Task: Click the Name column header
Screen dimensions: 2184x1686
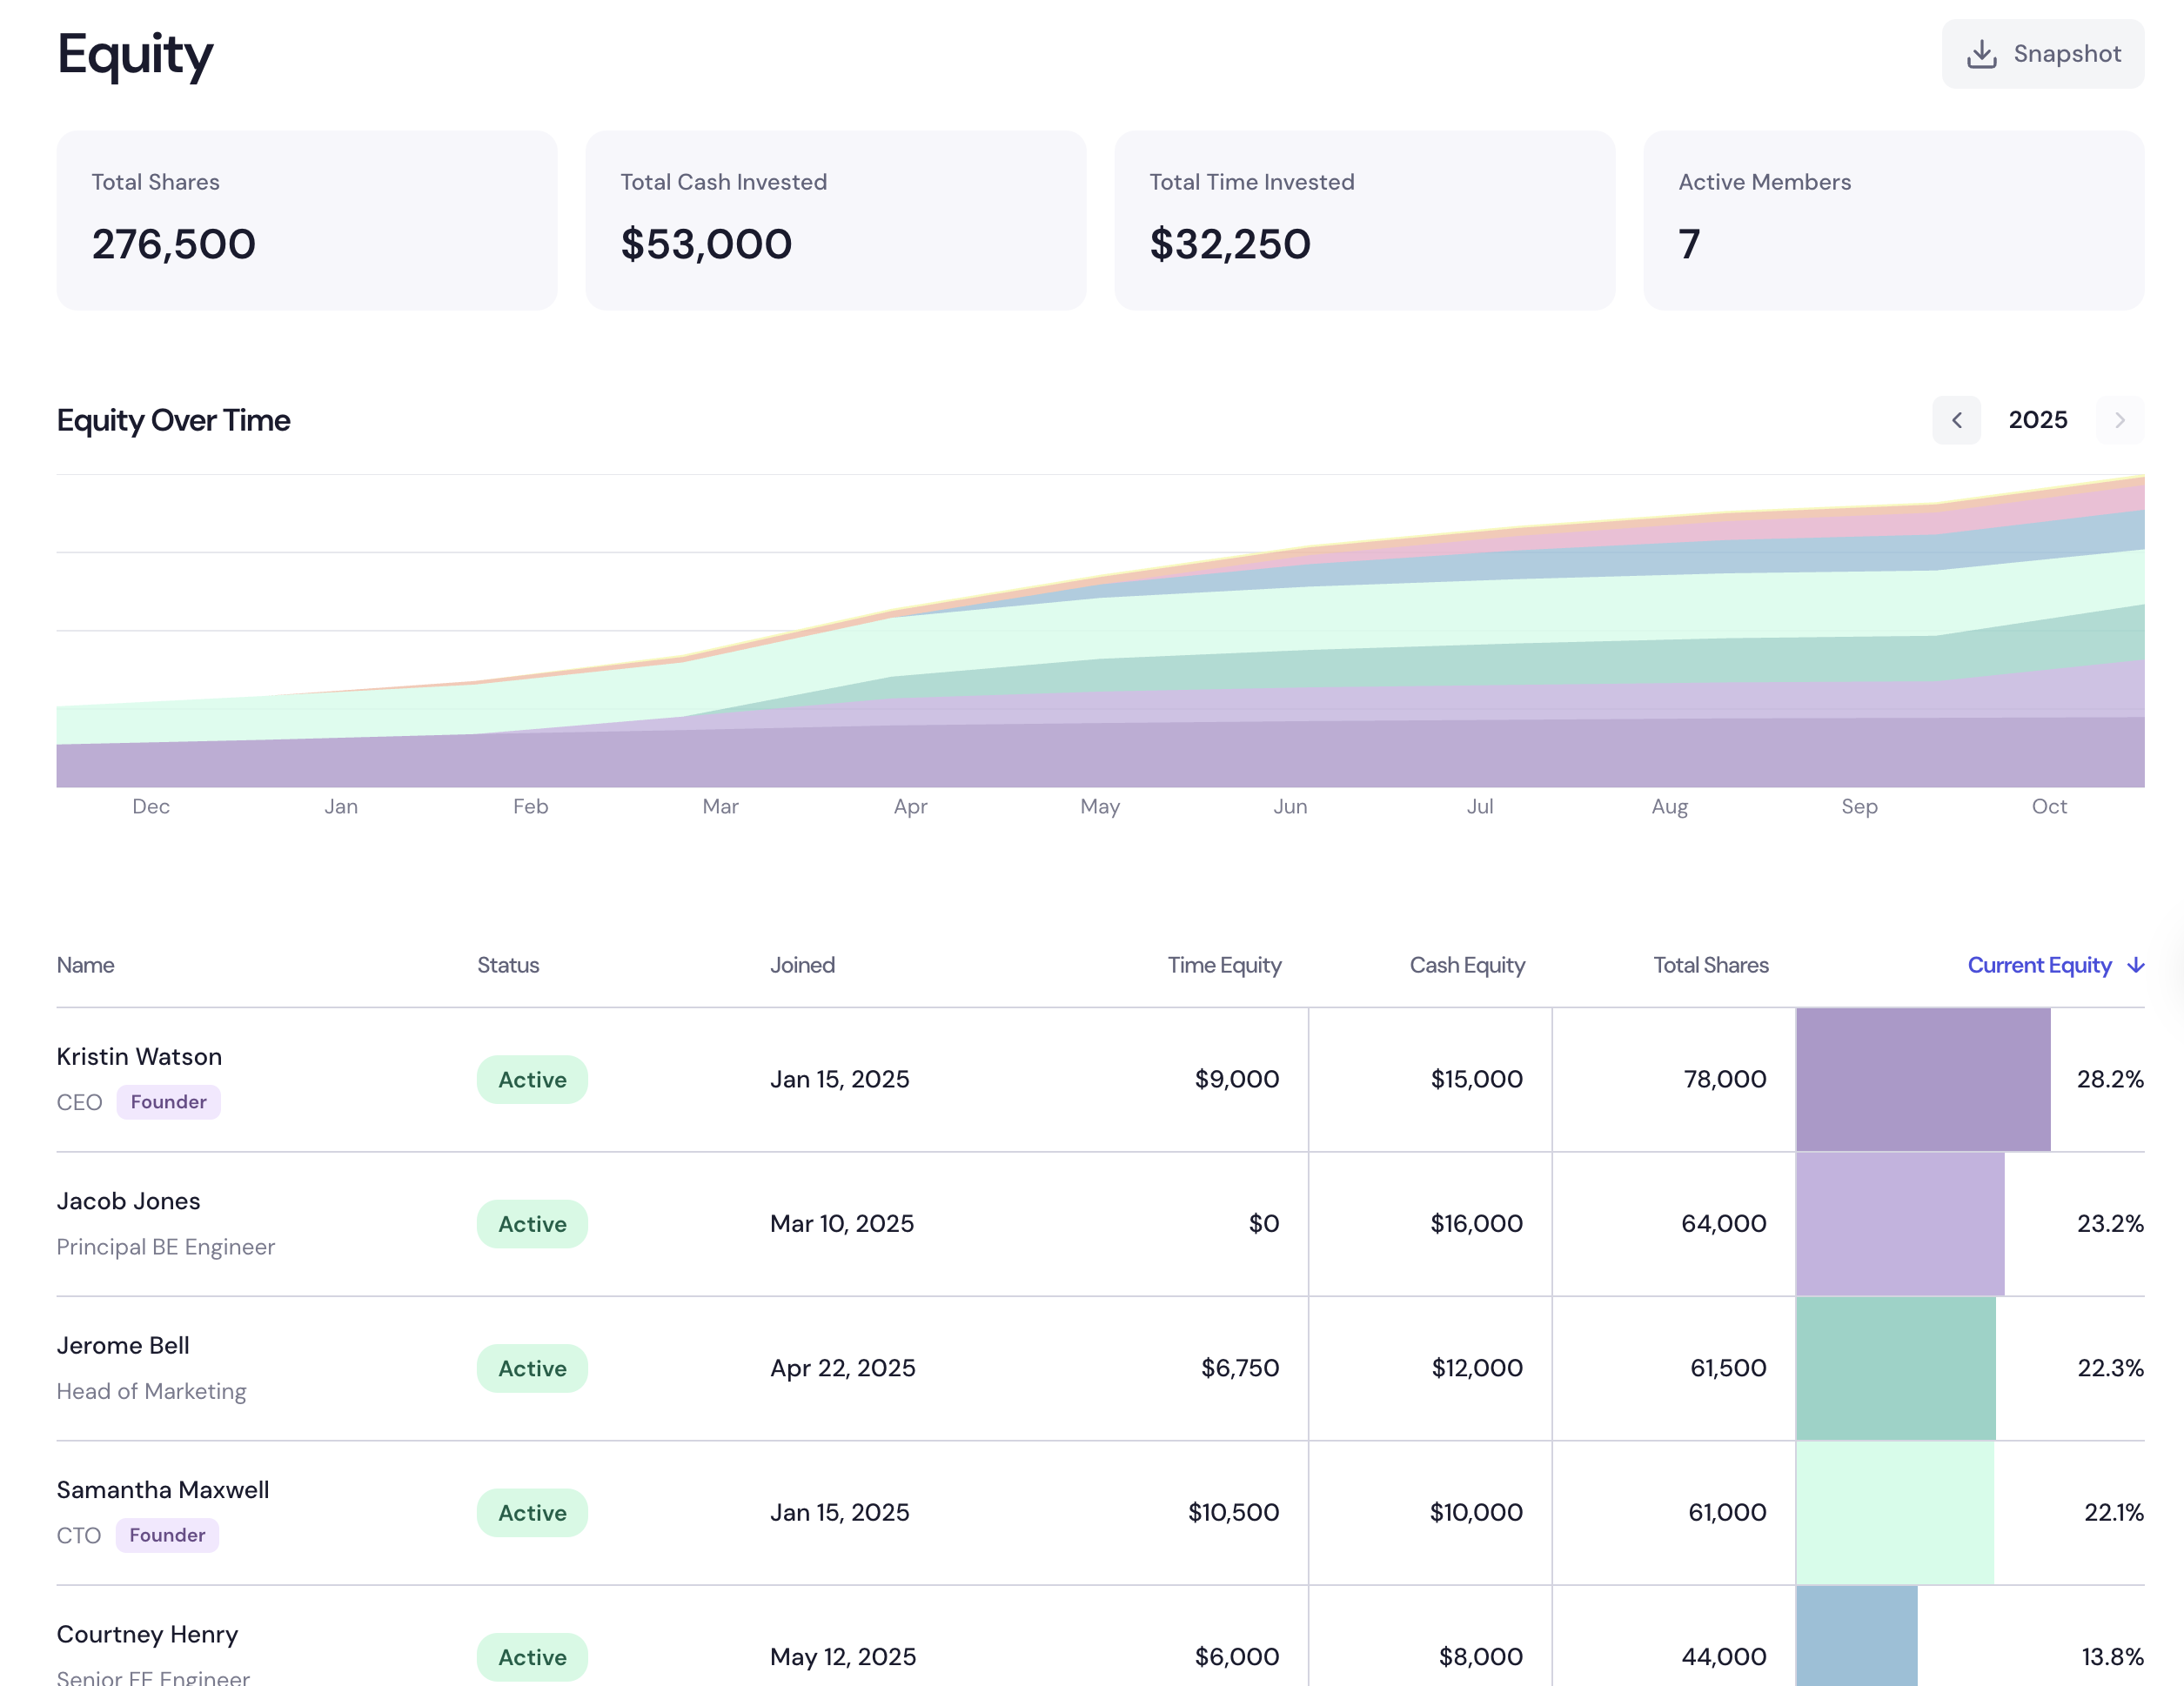Action: pos(85,965)
